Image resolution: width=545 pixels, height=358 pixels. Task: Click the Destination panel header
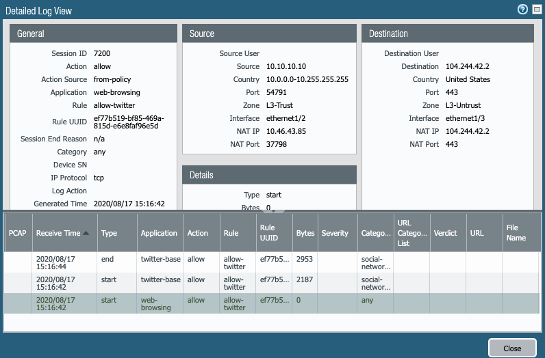coord(448,33)
